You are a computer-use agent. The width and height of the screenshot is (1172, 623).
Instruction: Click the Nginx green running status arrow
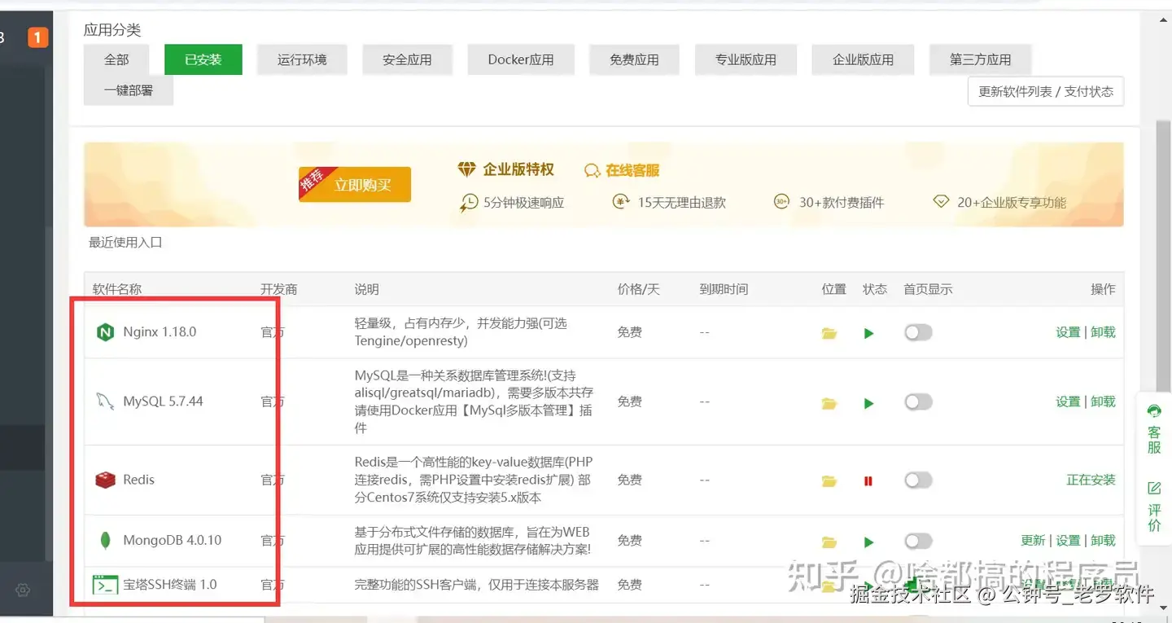[868, 333]
